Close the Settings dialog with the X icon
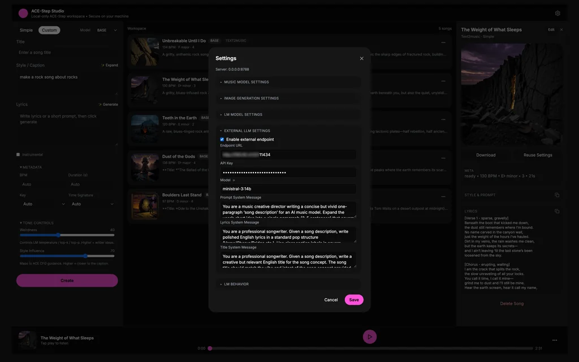The width and height of the screenshot is (579, 362). (362, 58)
